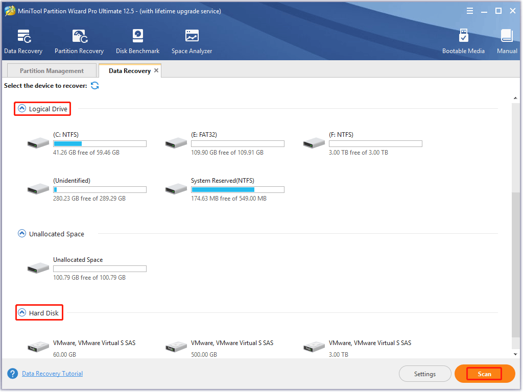Click the "174.63 MB free of 549.00 MB" text
The width and height of the screenshot is (523, 392).
click(x=228, y=199)
